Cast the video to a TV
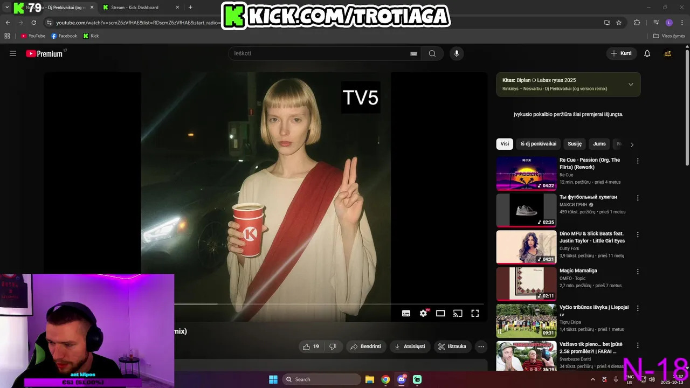 (458, 313)
